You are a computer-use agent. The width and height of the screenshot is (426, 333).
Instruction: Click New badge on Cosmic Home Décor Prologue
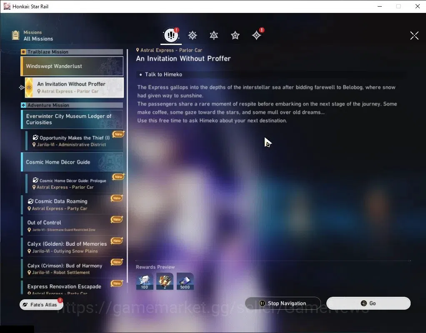pyautogui.click(x=118, y=176)
